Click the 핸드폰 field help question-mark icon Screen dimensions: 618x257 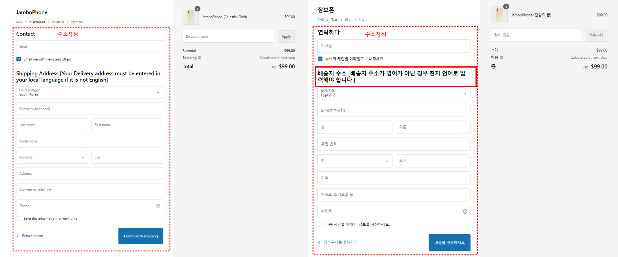click(x=465, y=211)
